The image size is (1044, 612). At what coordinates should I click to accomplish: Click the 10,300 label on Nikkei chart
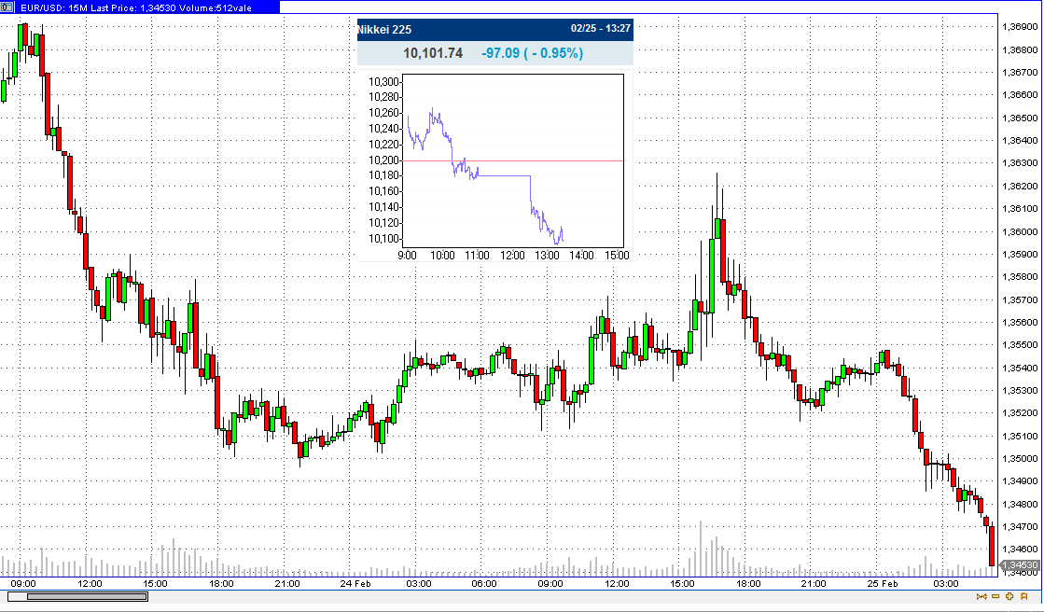pyautogui.click(x=383, y=82)
